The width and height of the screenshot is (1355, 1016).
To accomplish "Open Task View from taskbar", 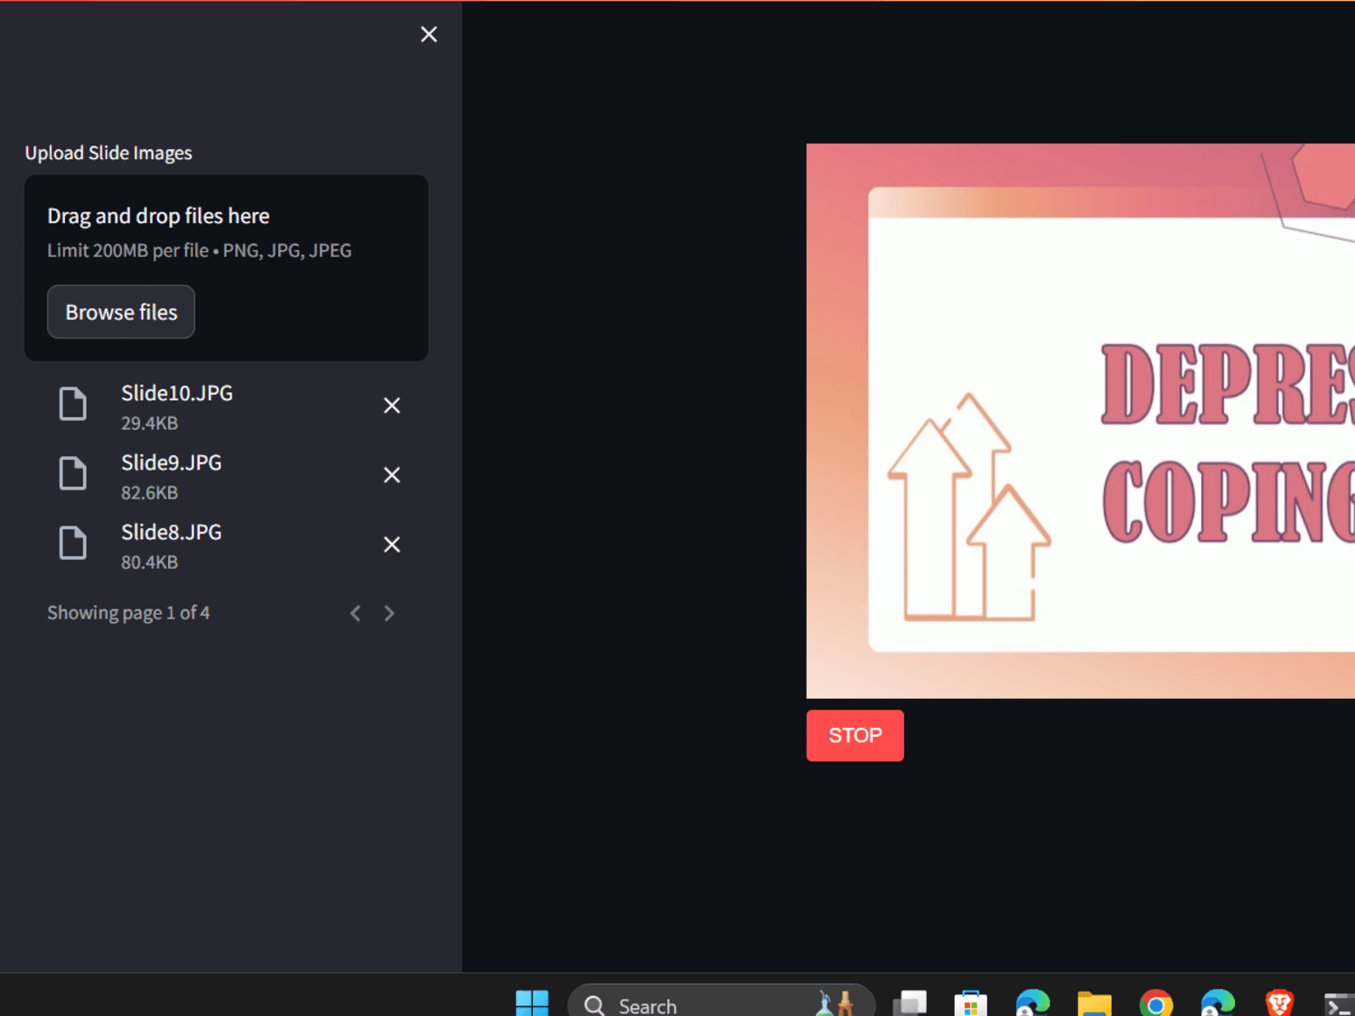I will tap(910, 1003).
